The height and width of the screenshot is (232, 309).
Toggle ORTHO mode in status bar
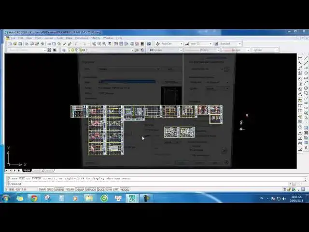[59, 189]
